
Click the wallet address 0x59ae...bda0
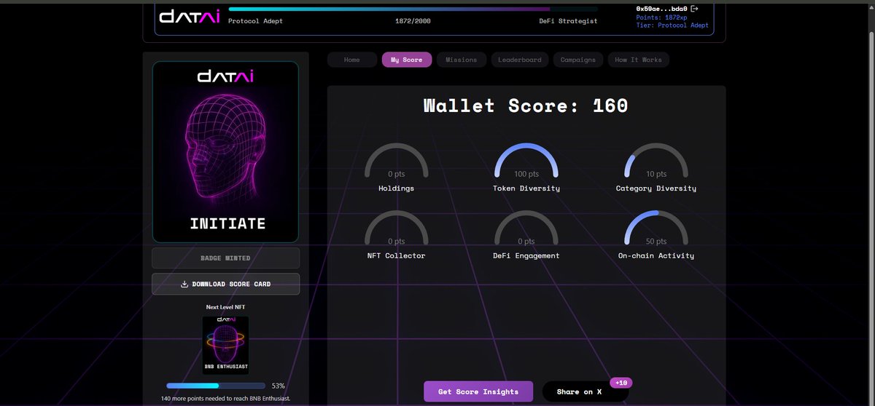[x=662, y=9]
